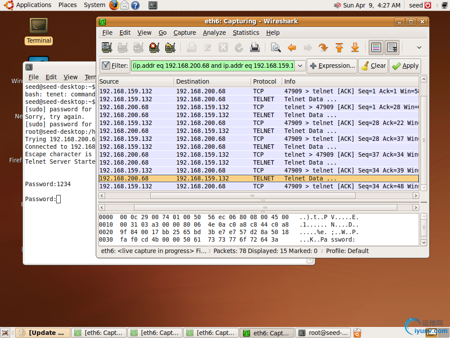Click the Clear filter button
The image size is (450, 338).
pyautogui.click(x=373, y=66)
